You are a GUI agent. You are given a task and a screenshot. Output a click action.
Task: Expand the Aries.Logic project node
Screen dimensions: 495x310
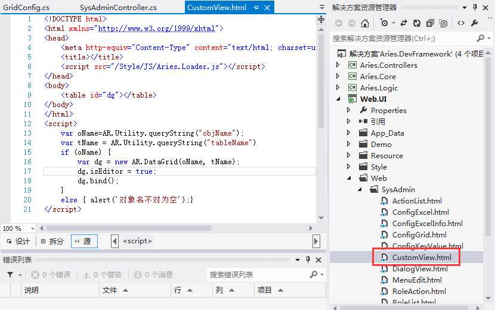click(338, 87)
